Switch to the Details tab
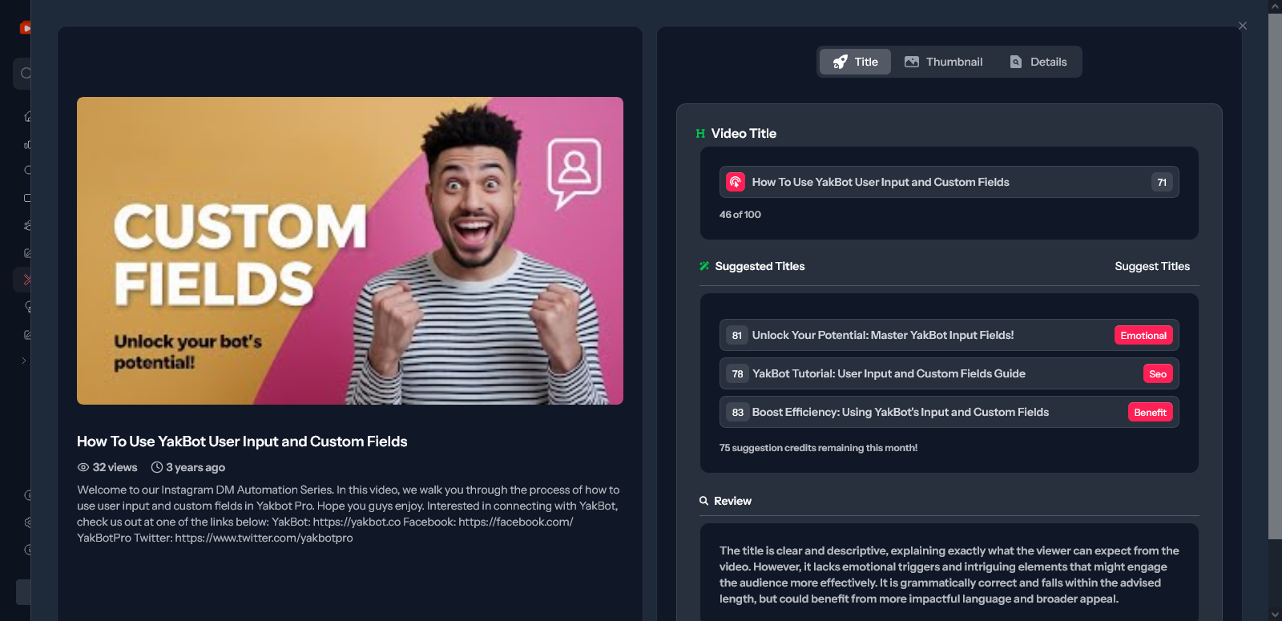Viewport: 1282px width, 621px height. point(1038,62)
